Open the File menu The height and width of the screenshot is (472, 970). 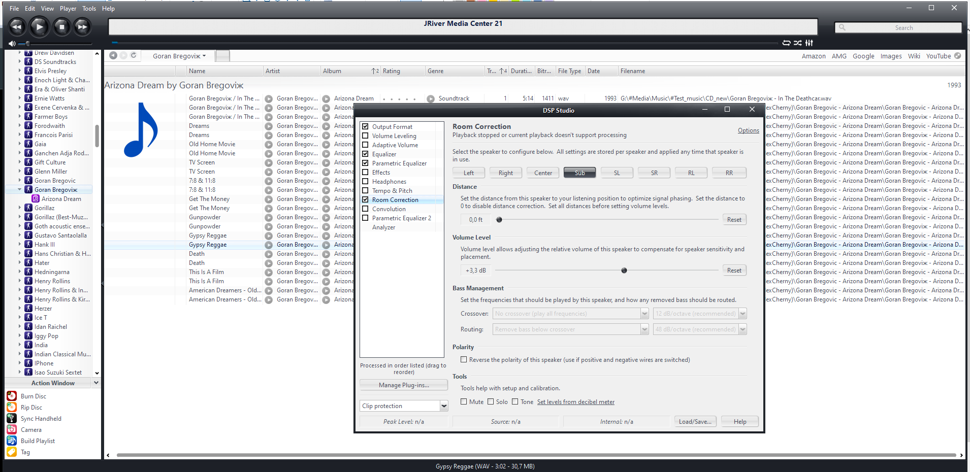[14, 9]
